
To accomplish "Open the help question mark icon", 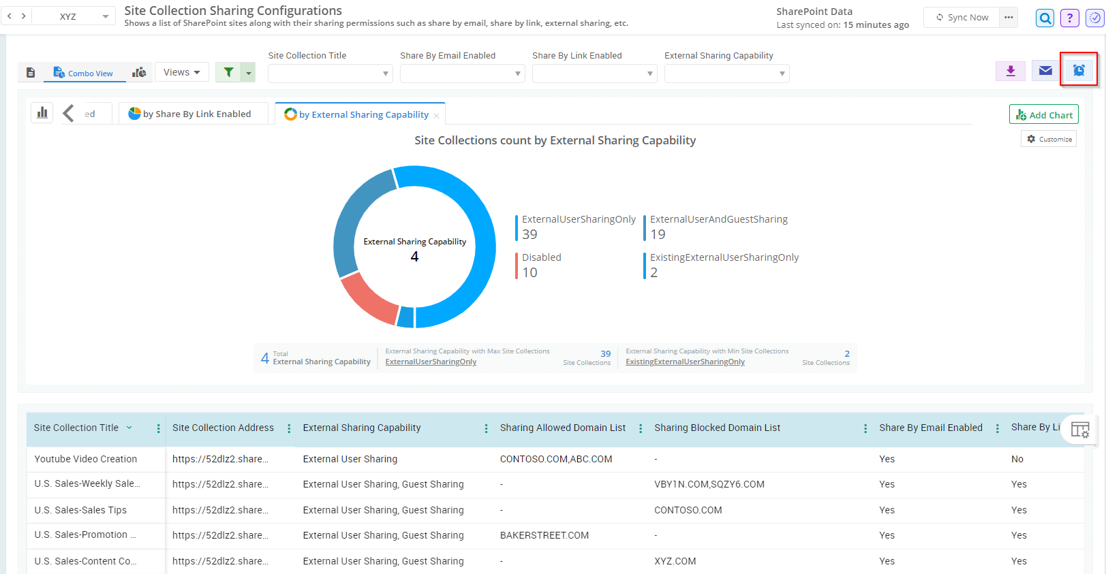I will [x=1070, y=18].
